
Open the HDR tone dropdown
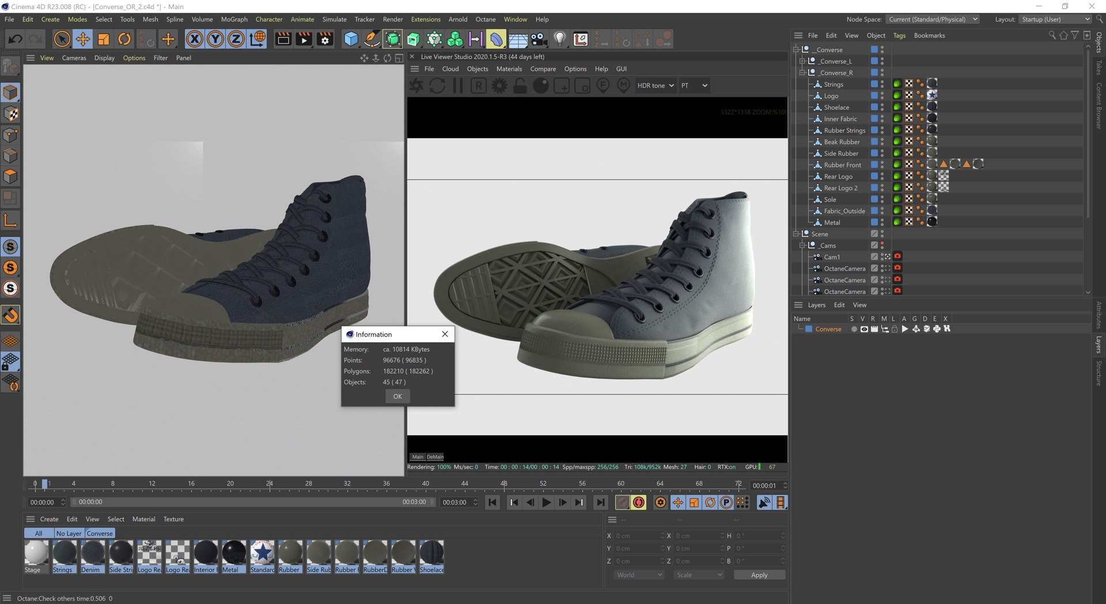click(656, 86)
